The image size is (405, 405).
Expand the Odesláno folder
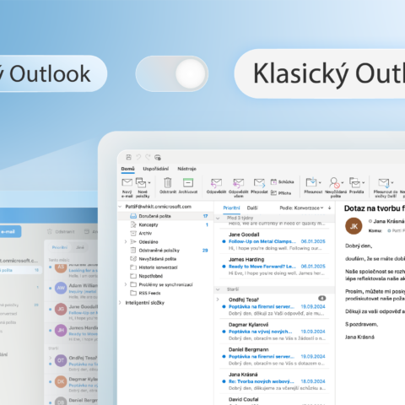pyautogui.click(x=126, y=241)
